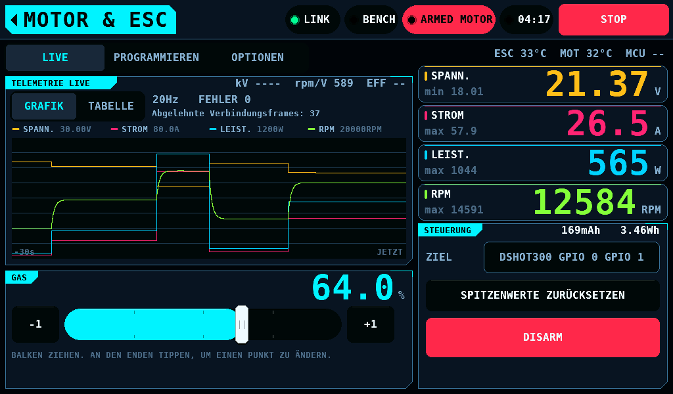Click the 04:17 timer pill
673x394 pixels.
point(526,20)
